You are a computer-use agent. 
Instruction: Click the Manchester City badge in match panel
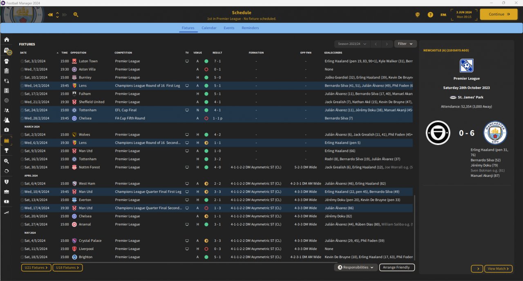[x=495, y=133]
